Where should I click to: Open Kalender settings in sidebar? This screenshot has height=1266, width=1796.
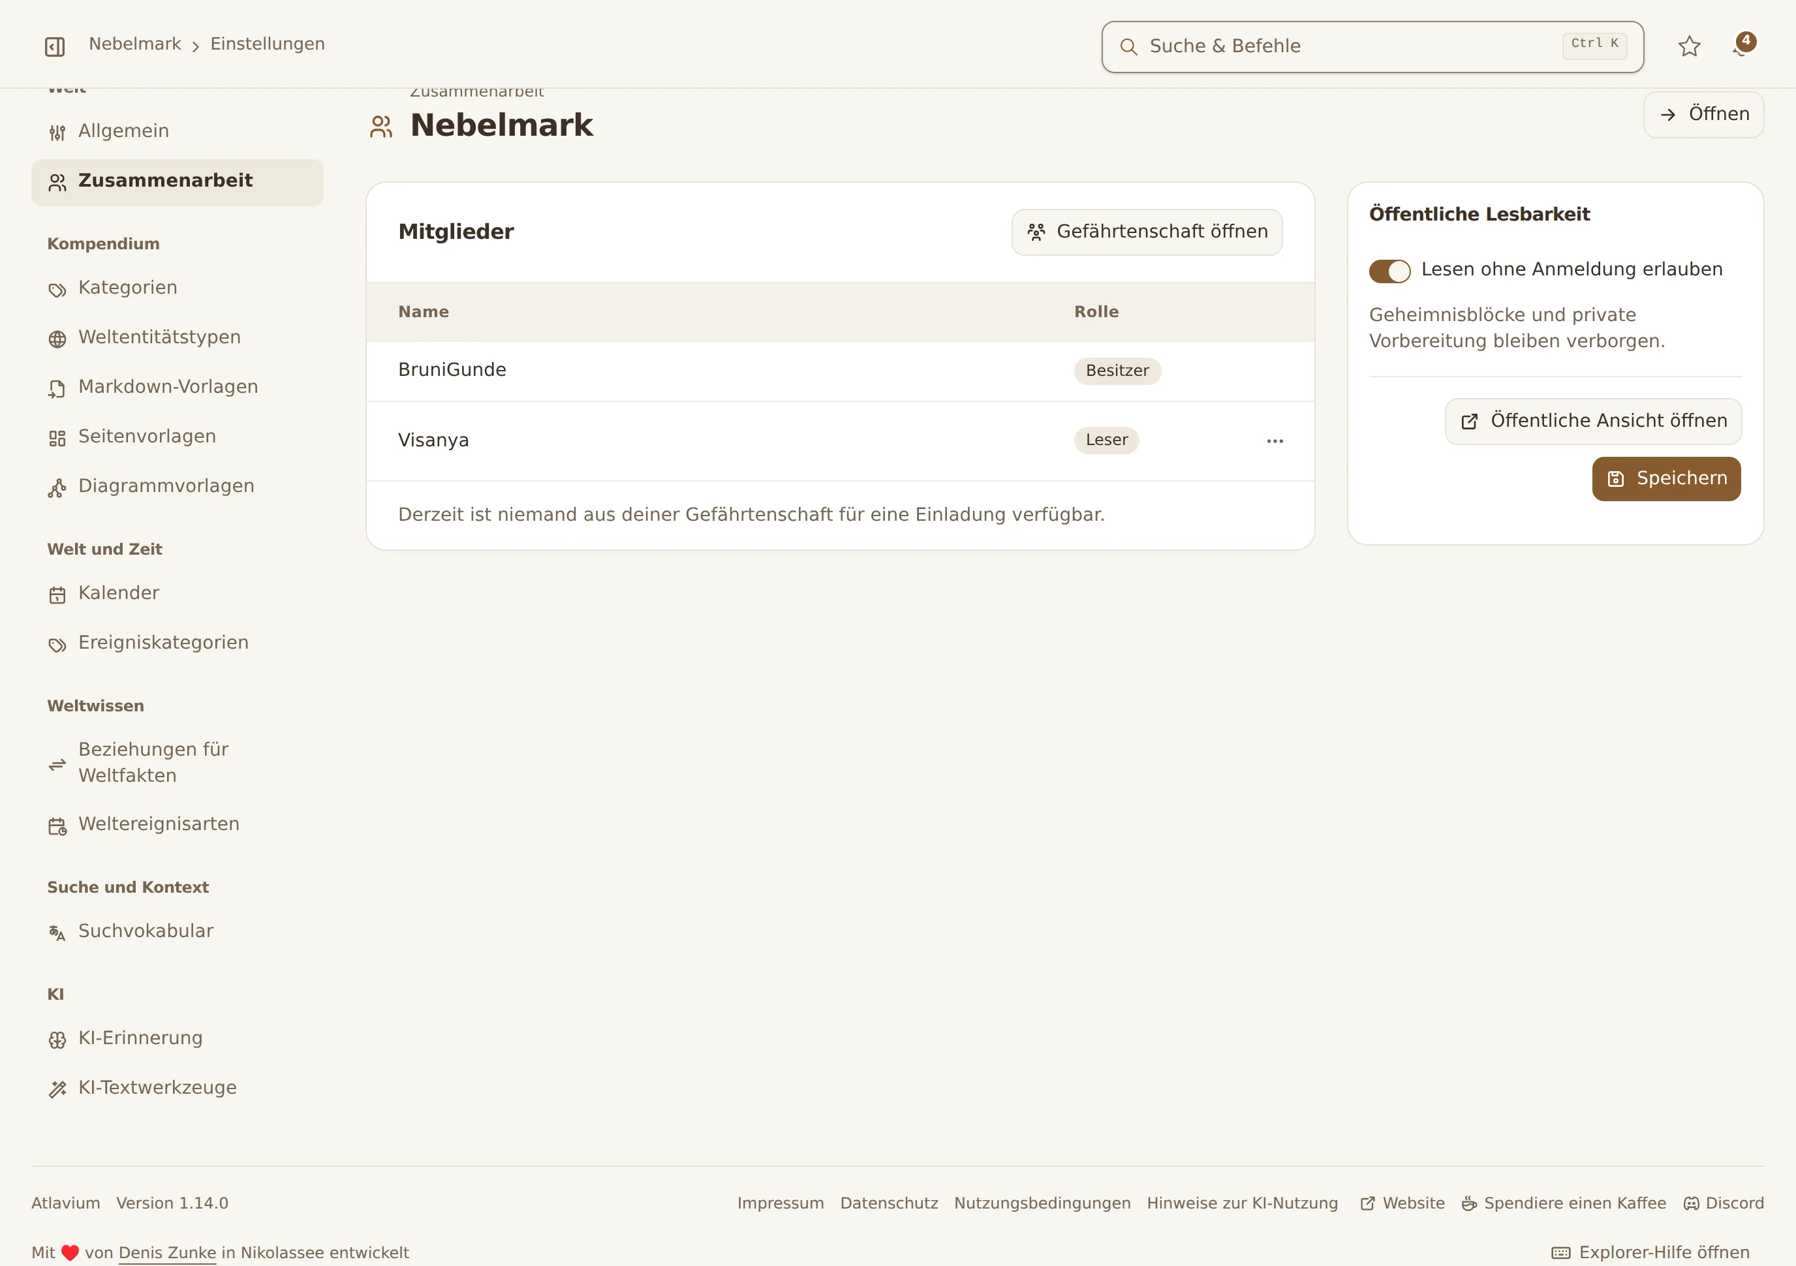point(178,593)
